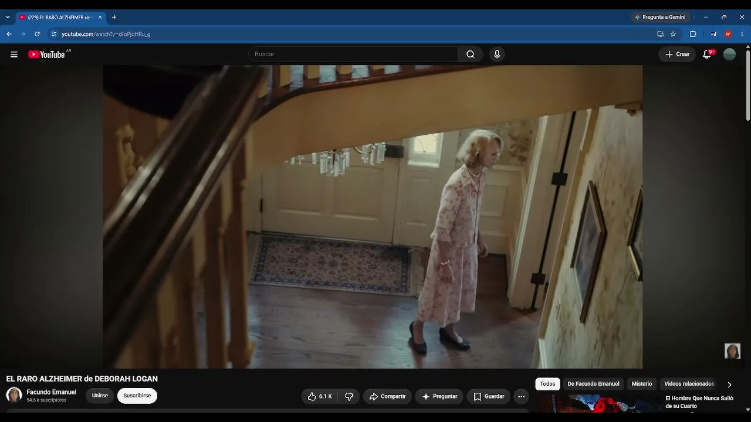The width and height of the screenshot is (751, 422).
Task: Go forward in browser history
Action: 23,34
